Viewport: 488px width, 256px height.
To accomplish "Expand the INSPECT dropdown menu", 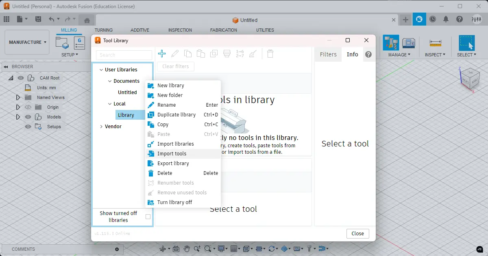I will (435, 55).
